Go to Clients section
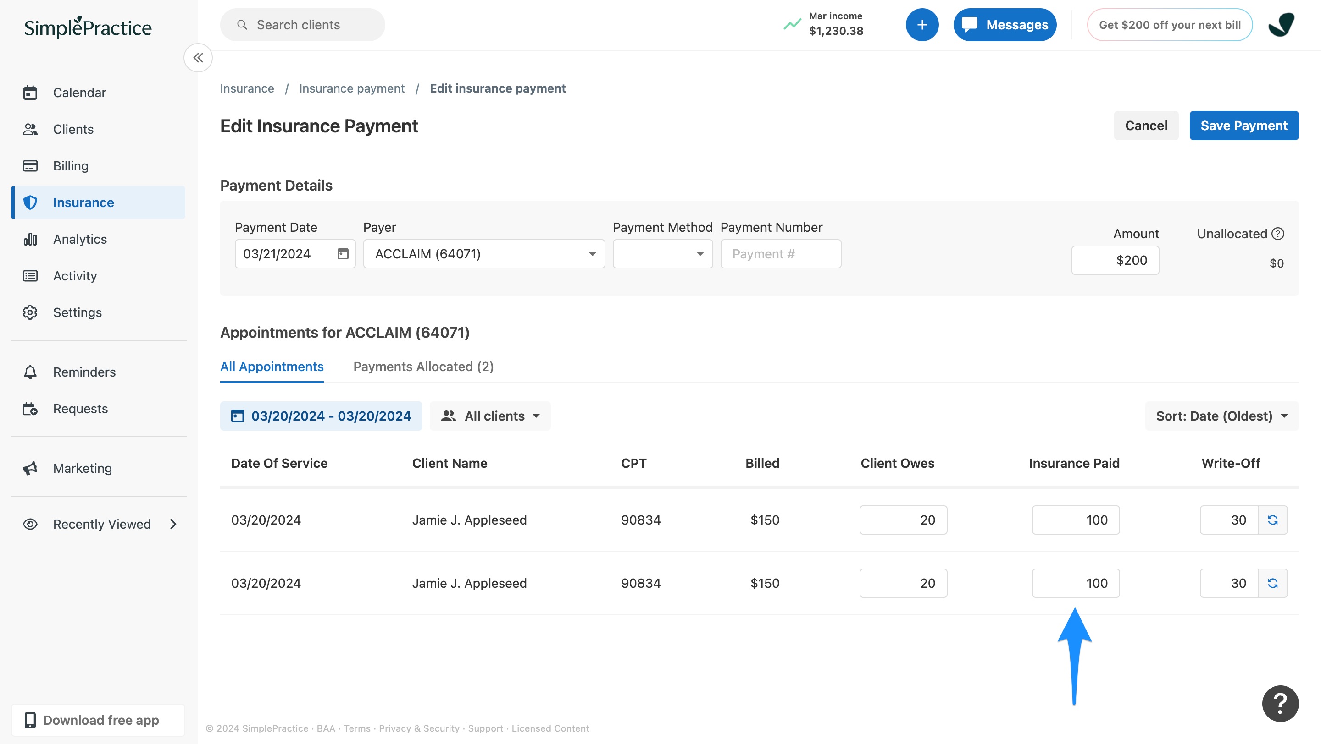This screenshot has height=744, width=1321. [x=99, y=129]
